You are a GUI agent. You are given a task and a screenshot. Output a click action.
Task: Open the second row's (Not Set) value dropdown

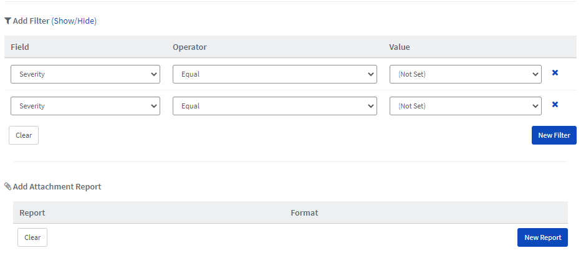tap(466, 106)
